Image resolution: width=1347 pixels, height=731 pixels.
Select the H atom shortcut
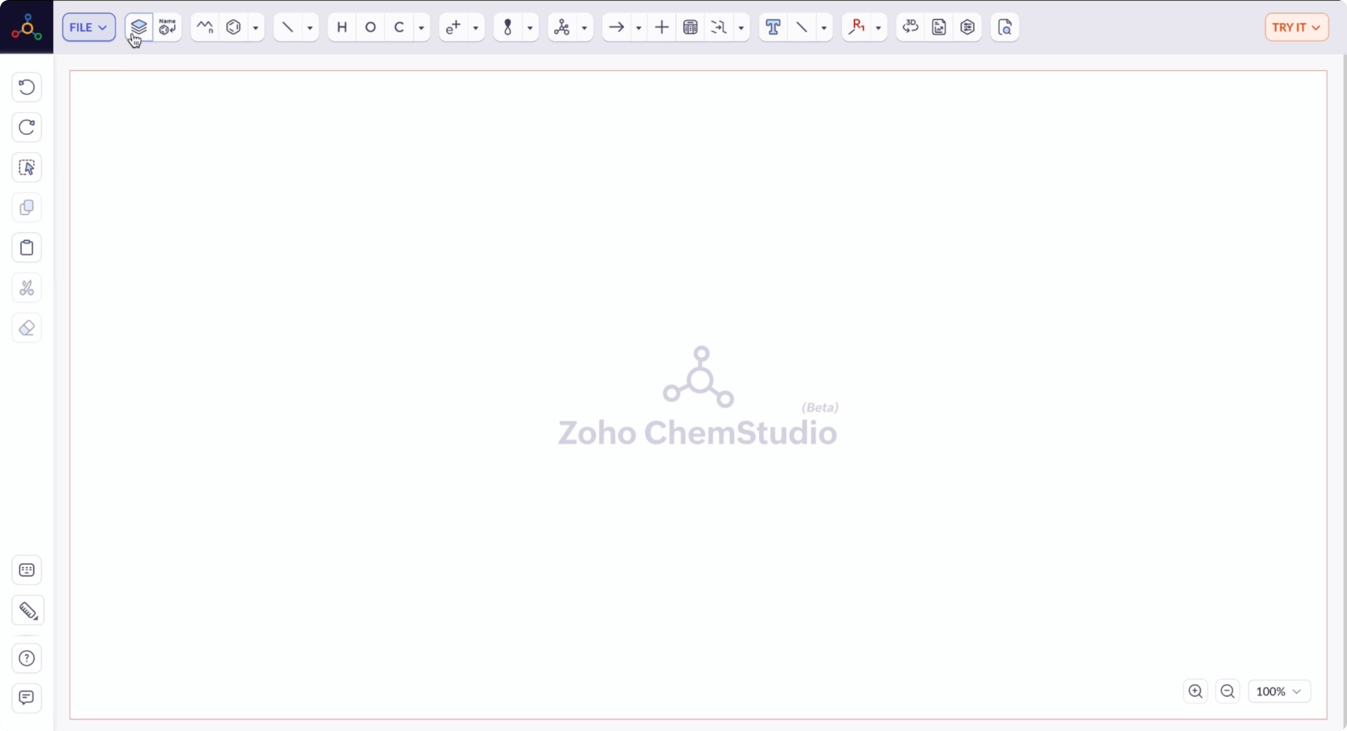click(341, 27)
